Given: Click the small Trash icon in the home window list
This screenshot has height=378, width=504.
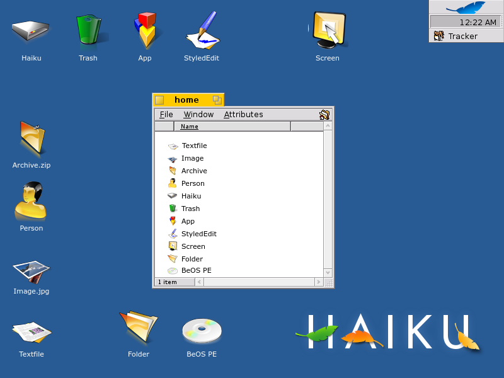Looking at the screenshot, I should click(x=173, y=209).
